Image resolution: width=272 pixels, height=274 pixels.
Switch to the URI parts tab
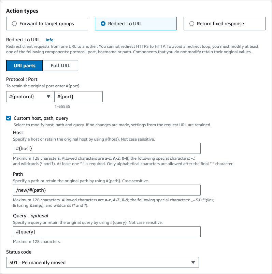click(x=25, y=66)
